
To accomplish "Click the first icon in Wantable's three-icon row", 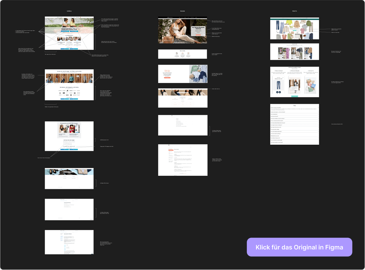I will point(177,53).
